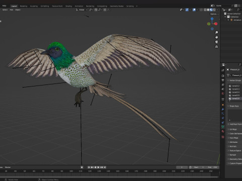Screen dimensions: 242x181
Task: Click the red X axis gizmo ball
Action: click(x=216, y=24)
